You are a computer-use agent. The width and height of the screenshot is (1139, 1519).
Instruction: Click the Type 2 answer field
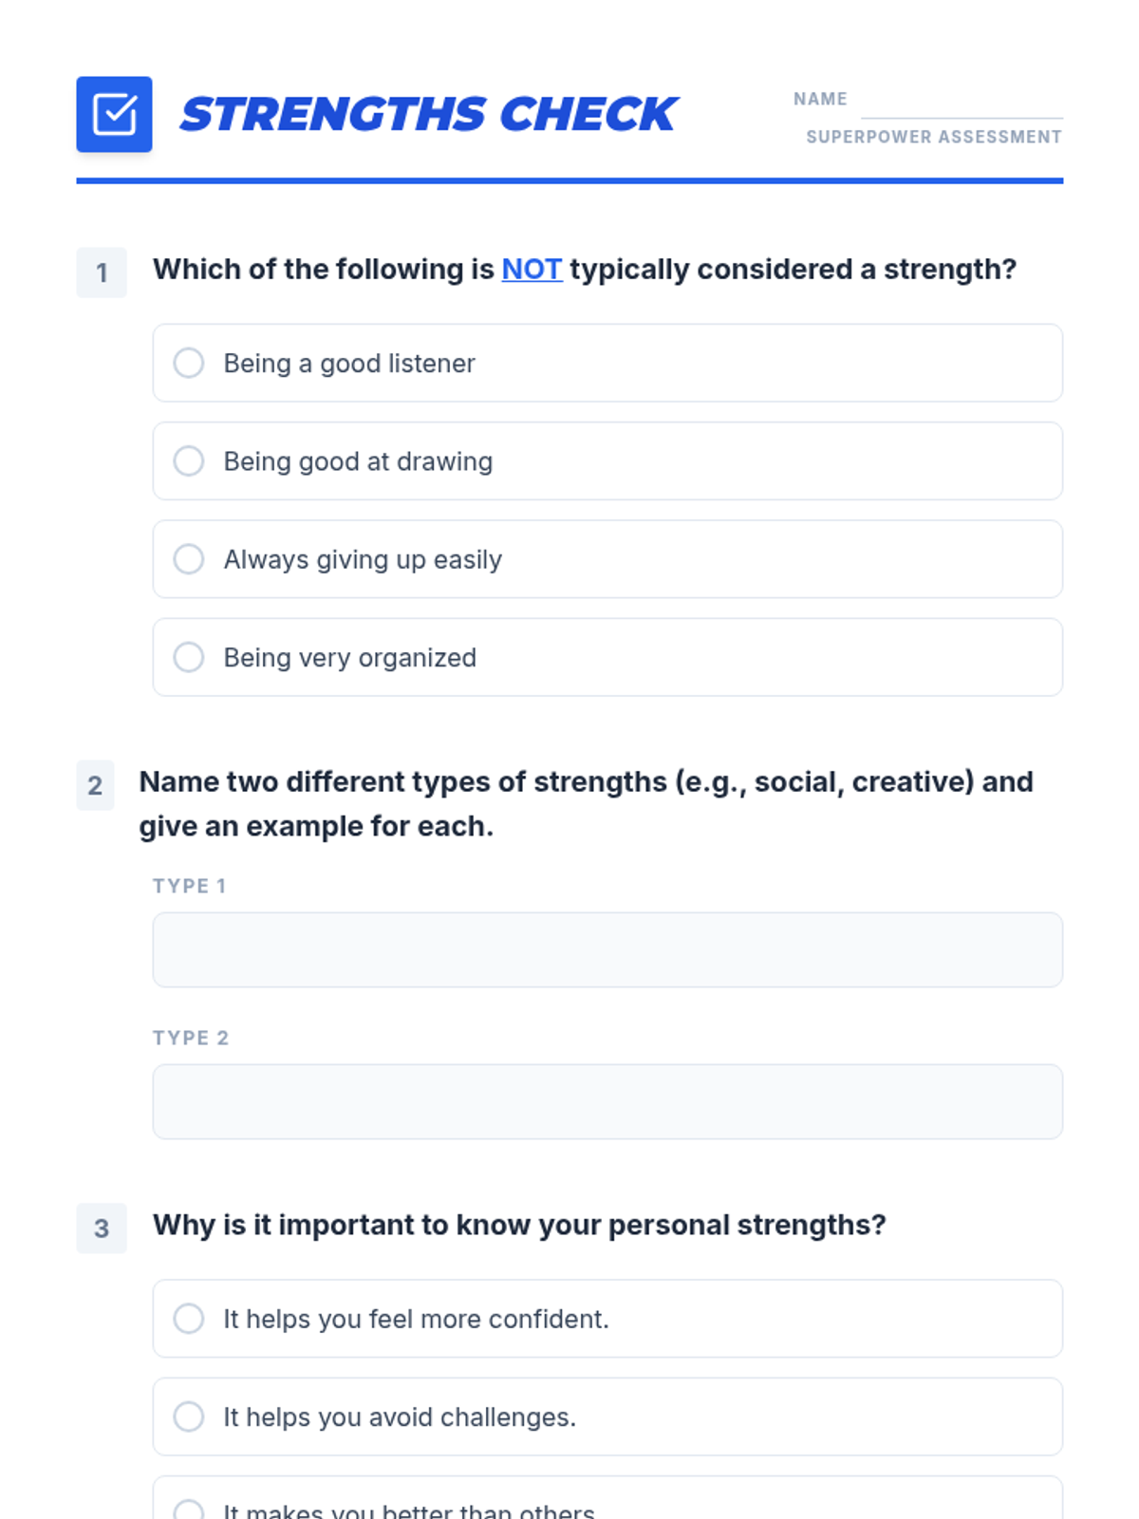pyautogui.click(x=607, y=1101)
